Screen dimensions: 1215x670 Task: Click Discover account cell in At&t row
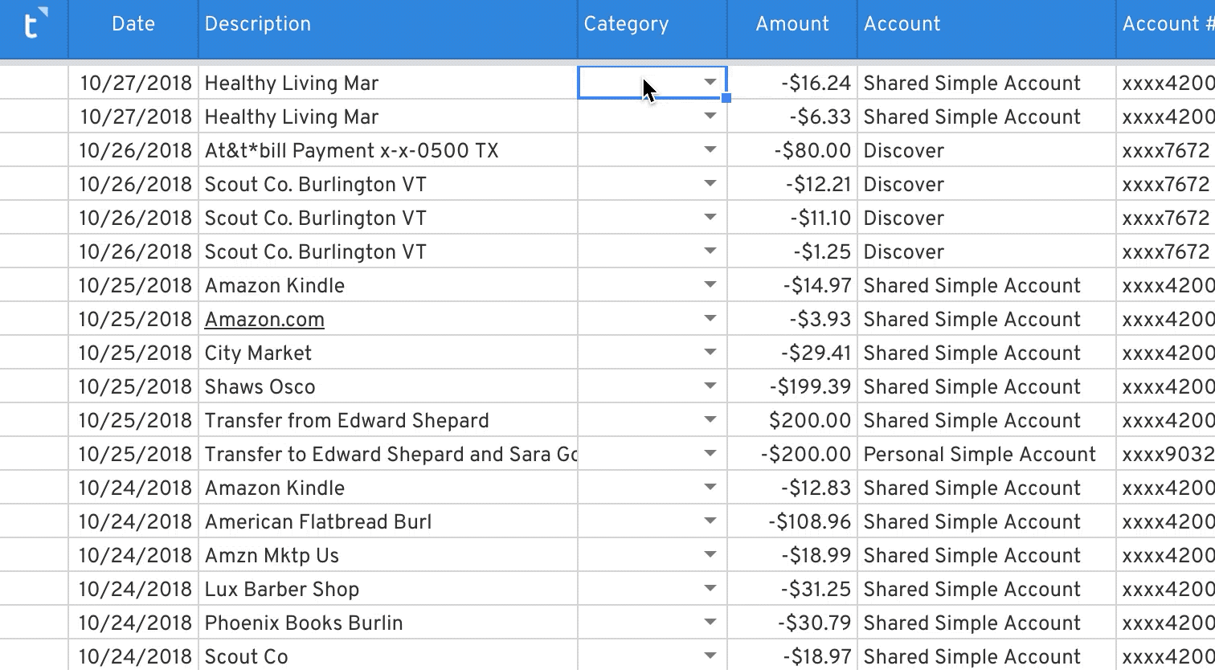(987, 150)
